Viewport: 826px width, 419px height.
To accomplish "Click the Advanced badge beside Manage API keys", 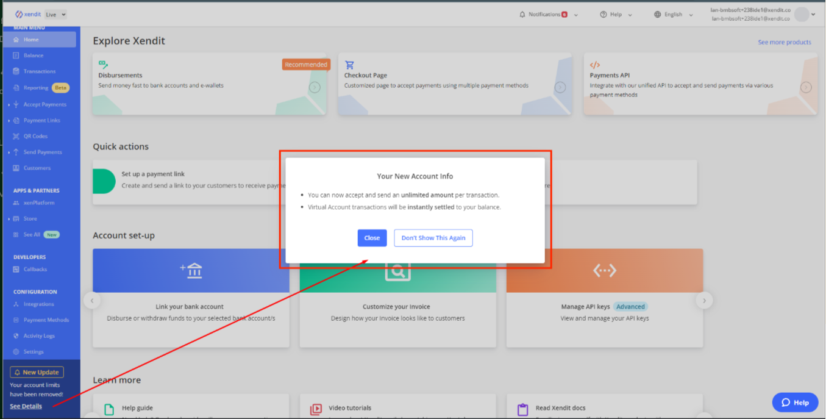I will tap(630, 307).
